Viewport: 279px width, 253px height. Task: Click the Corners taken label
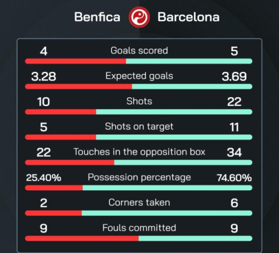[x=139, y=202]
